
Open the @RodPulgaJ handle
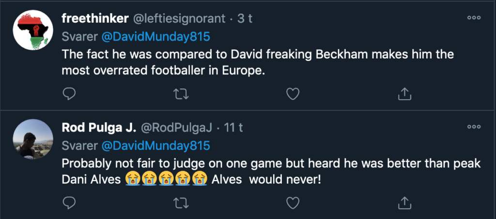pos(176,128)
